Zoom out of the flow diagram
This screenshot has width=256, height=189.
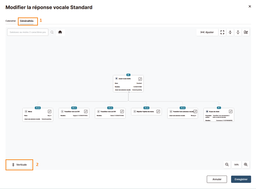[227, 164]
